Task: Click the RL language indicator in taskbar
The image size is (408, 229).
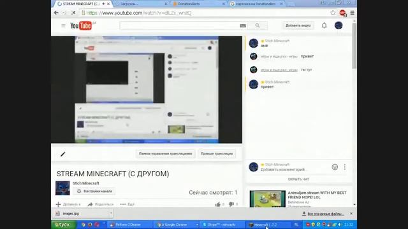Action: 296,225
